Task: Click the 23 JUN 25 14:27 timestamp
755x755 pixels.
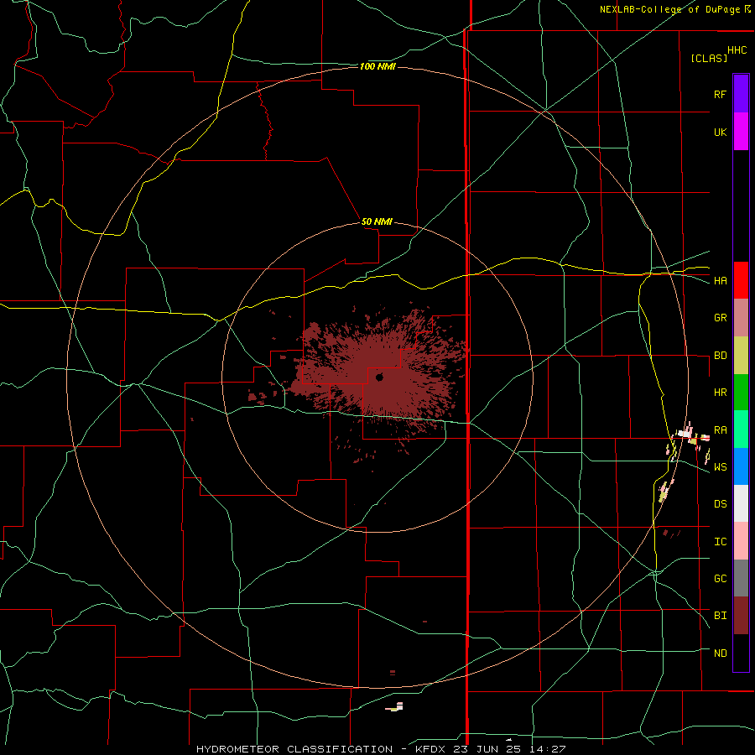Action: click(x=509, y=749)
